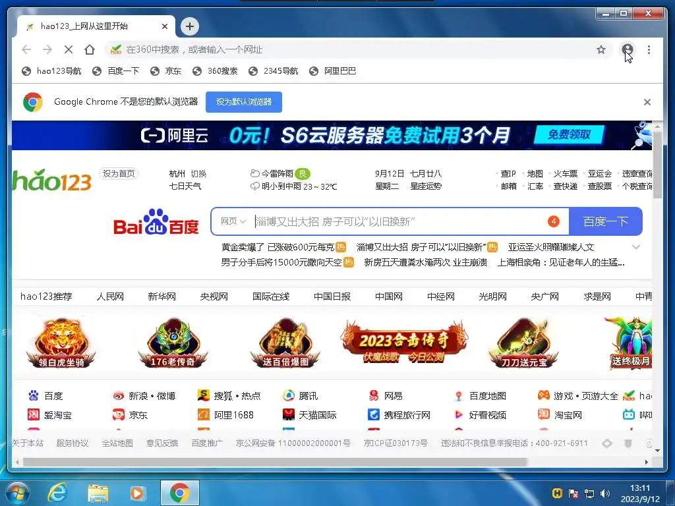
Task: Open hao123导航 bookmark
Action: point(51,71)
